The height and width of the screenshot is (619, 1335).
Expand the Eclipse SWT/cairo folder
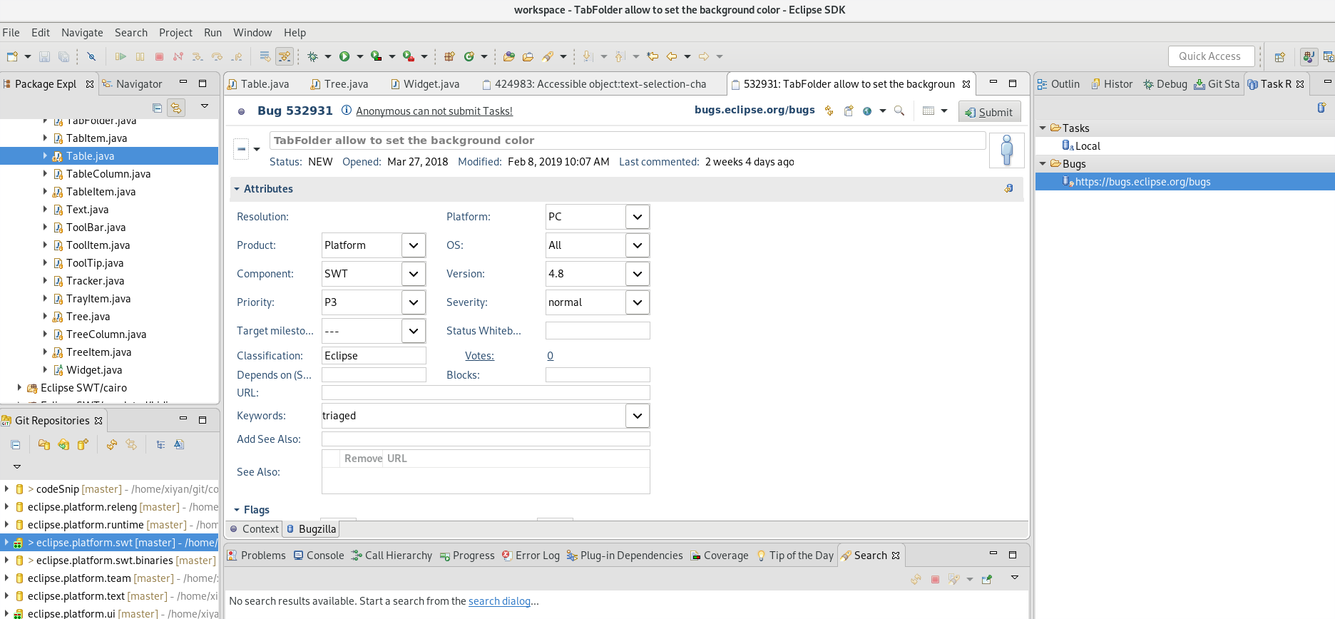click(x=19, y=388)
